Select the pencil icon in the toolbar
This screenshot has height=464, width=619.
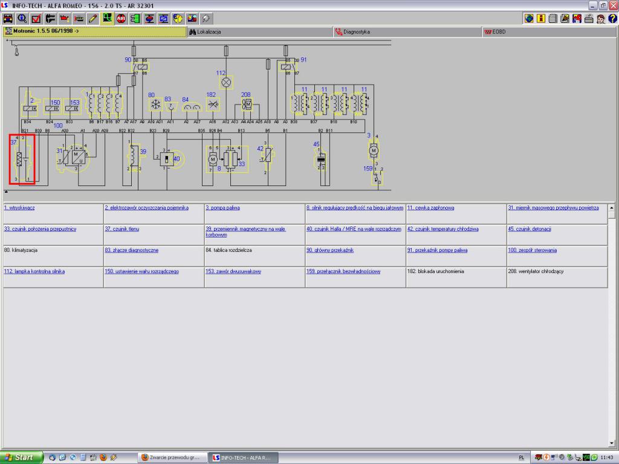[92, 18]
